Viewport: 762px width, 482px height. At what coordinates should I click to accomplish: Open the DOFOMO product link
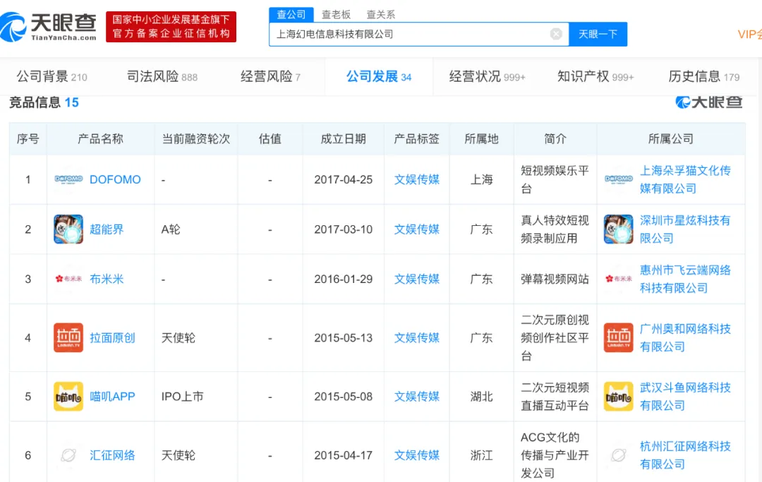click(115, 179)
